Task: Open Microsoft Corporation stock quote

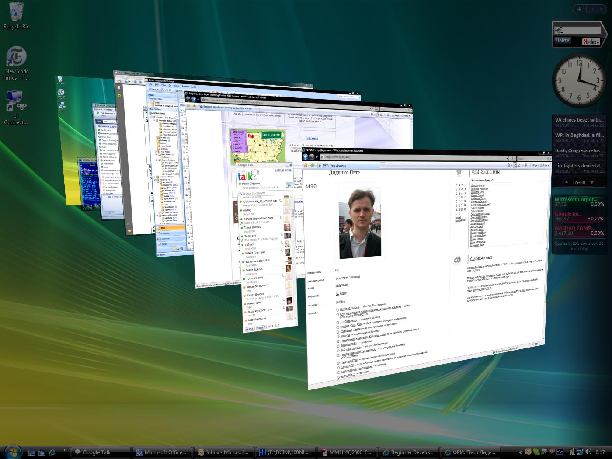Action: (579, 202)
